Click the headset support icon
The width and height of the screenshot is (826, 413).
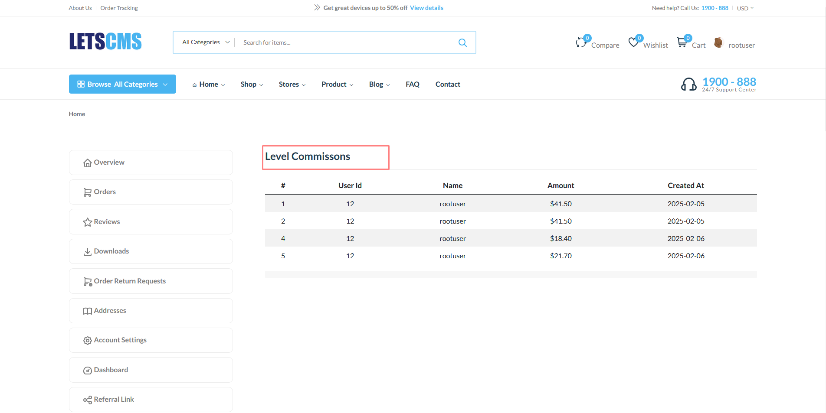pyautogui.click(x=688, y=84)
